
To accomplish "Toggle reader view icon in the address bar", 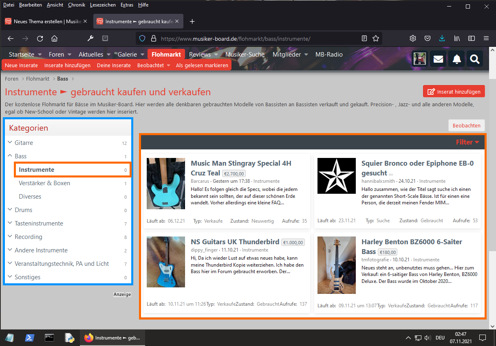I will tap(364, 39).
